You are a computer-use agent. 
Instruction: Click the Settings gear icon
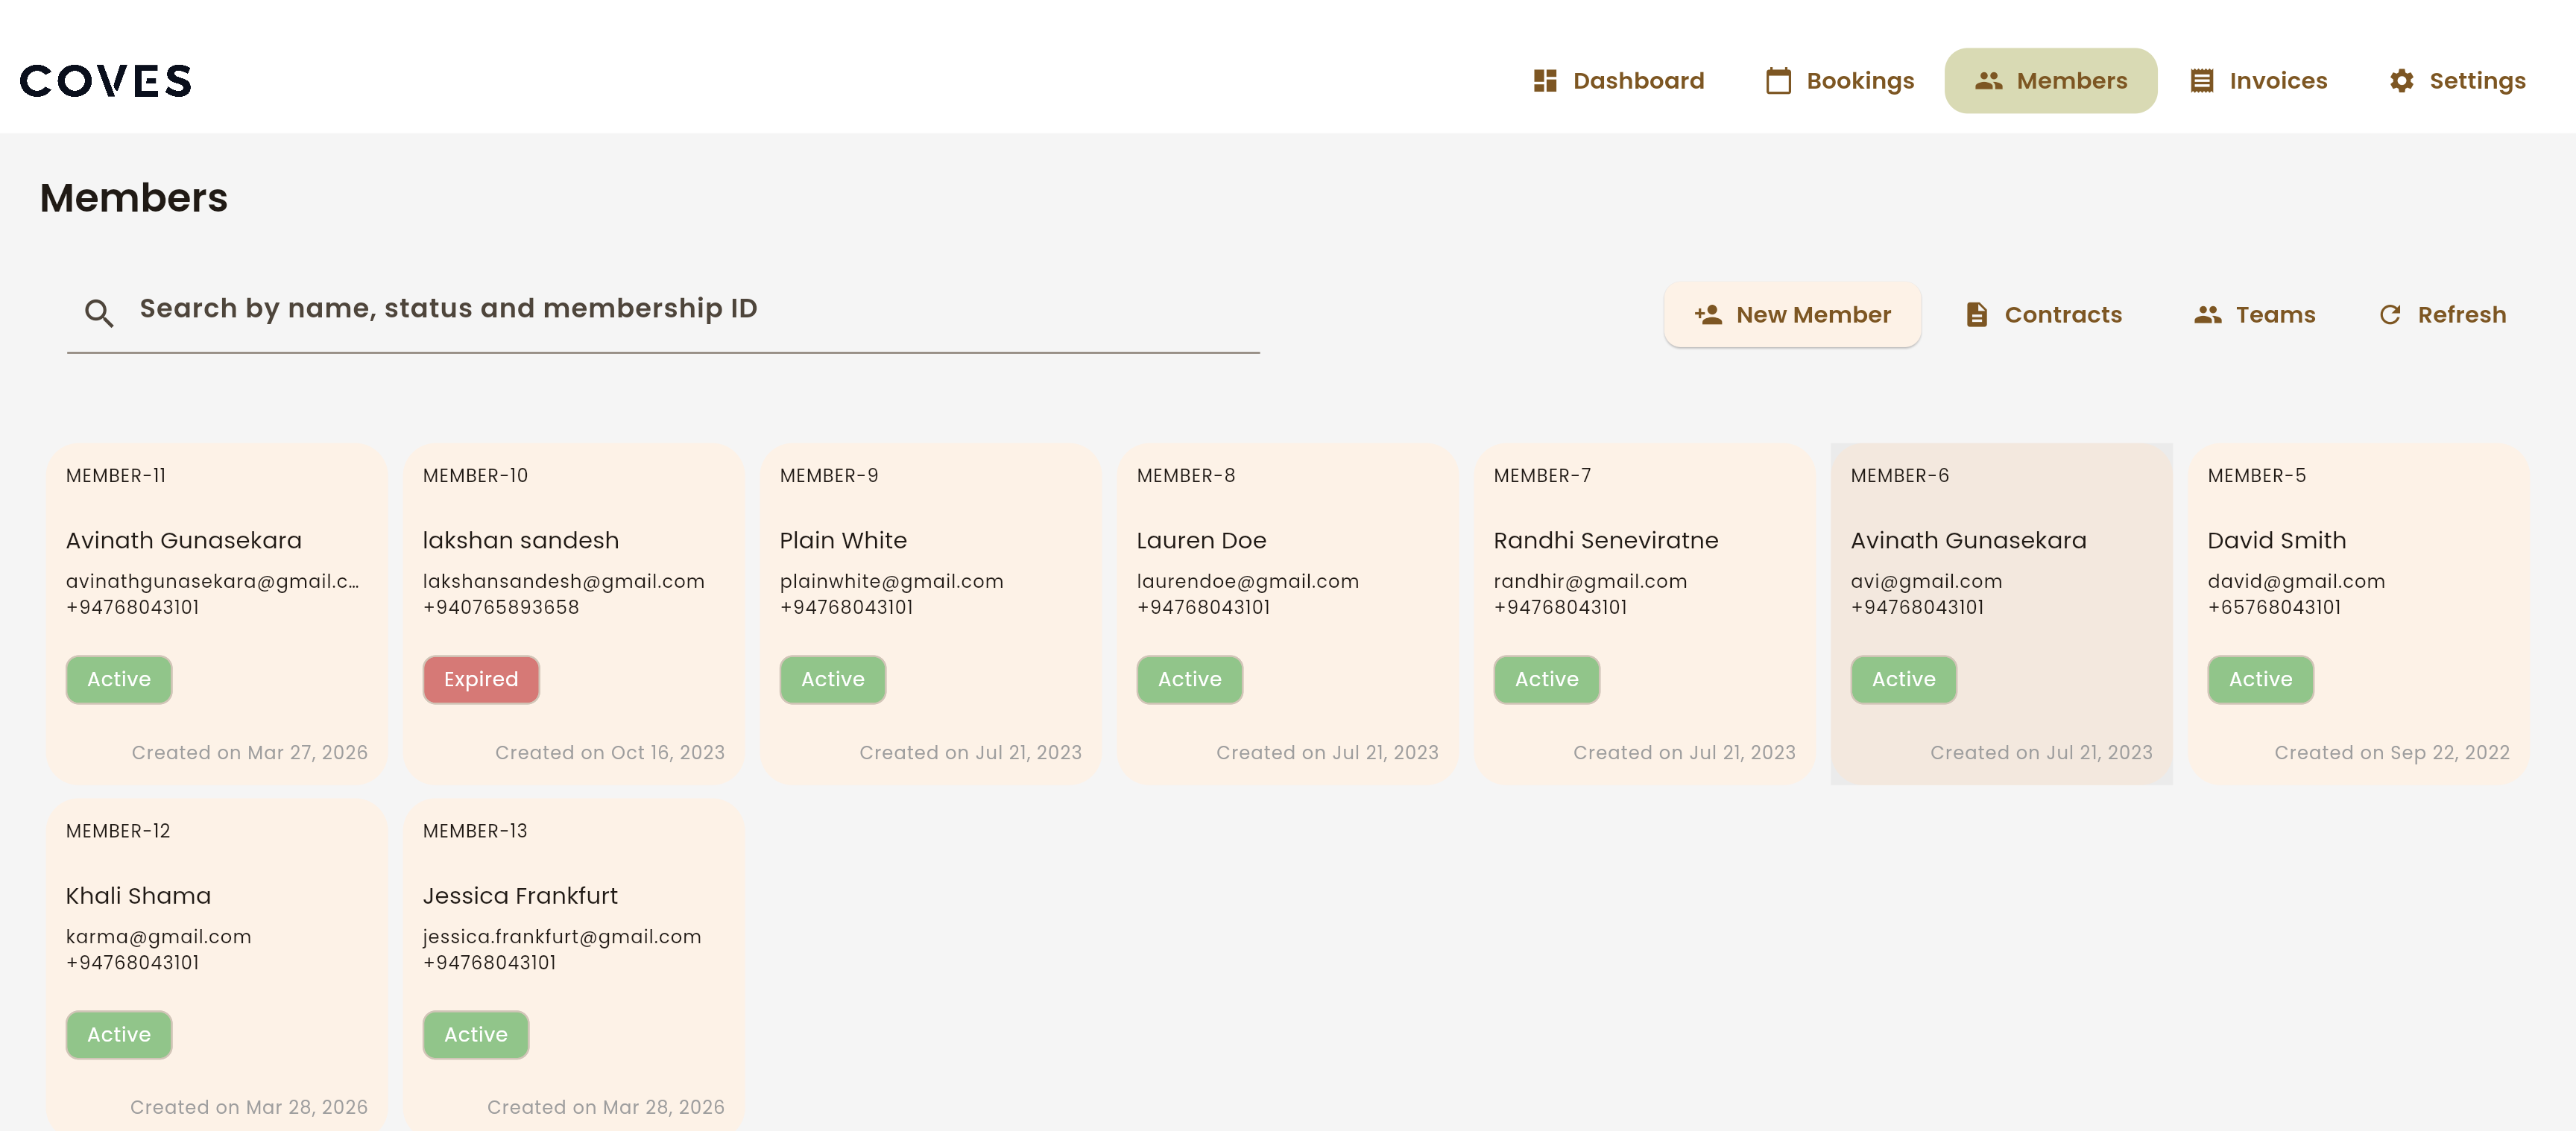point(2401,81)
